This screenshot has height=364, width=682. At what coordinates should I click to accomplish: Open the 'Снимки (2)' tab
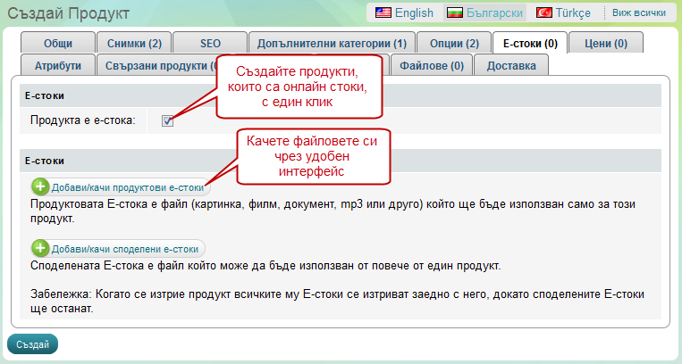pyautogui.click(x=134, y=43)
